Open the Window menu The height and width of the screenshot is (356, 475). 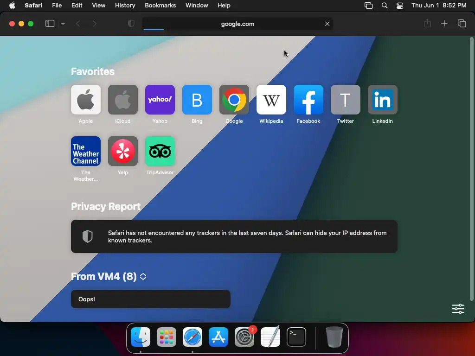click(197, 6)
